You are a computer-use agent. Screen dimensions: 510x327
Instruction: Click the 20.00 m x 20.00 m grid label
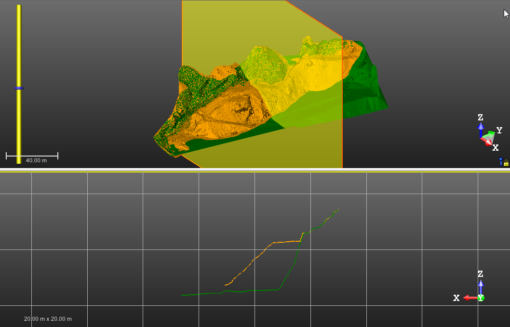[48, 319]
